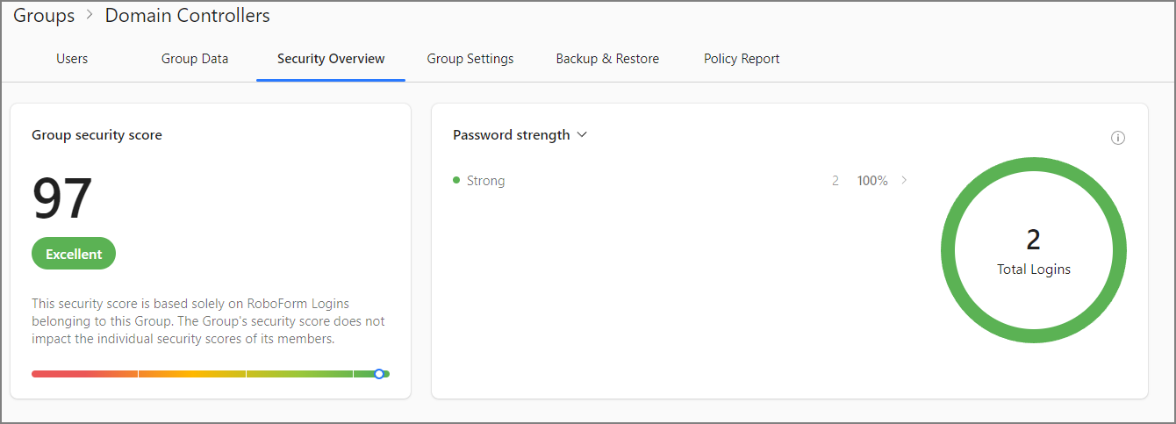Click the security score slider handle
Image resolution: width=1176 pixels, height=424 pixels.
(x=379, y=374)
